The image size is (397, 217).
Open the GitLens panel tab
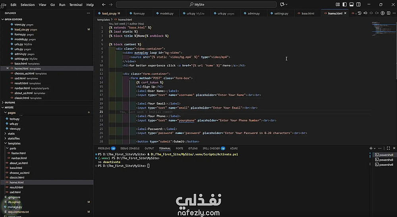pos(193,149)
